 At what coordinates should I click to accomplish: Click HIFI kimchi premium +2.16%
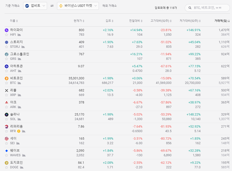[x=108, y=30]
